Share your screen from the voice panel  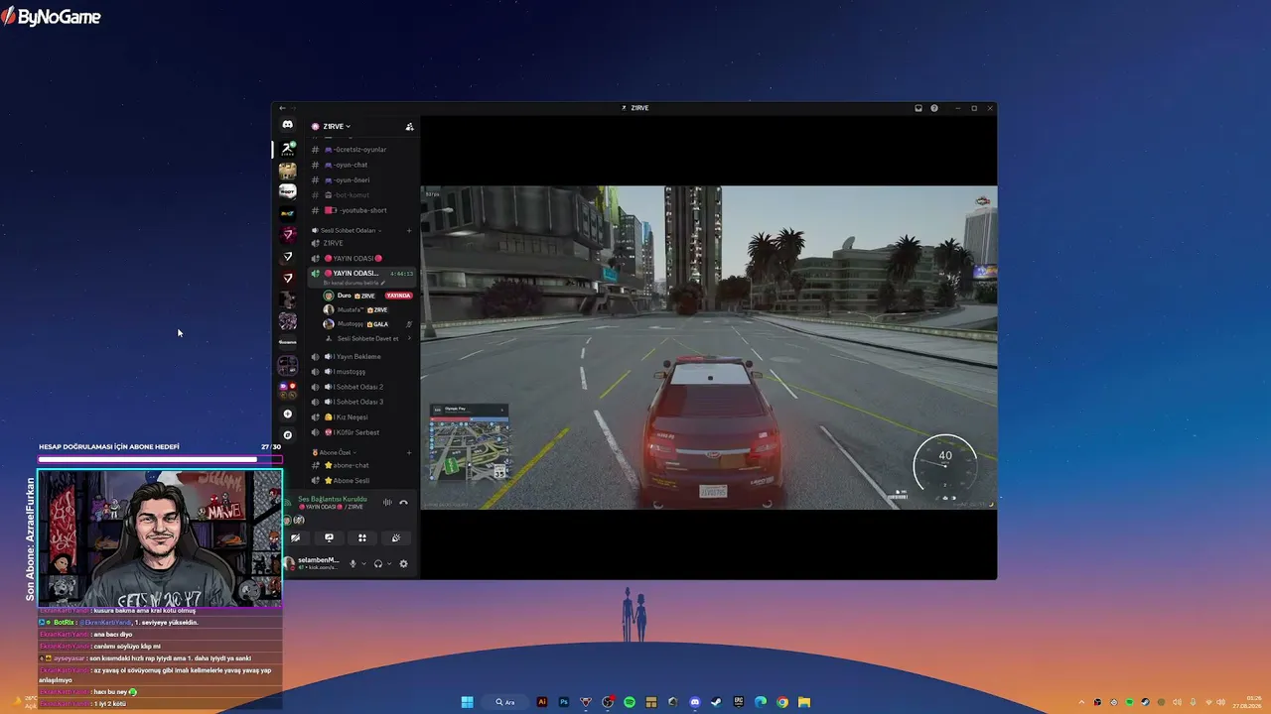coord(329,537)
